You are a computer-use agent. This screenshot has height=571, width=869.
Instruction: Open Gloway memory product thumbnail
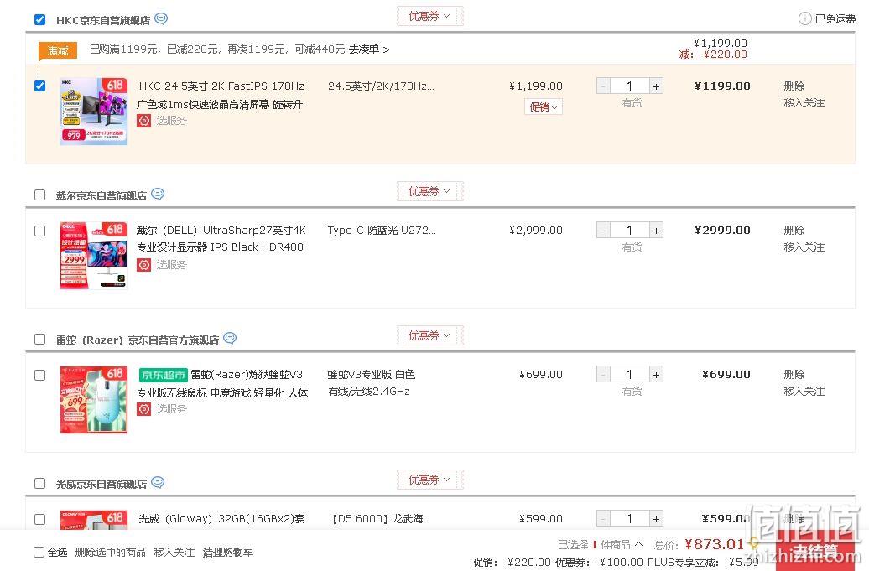pyautogui.click(x=94, y=520)
